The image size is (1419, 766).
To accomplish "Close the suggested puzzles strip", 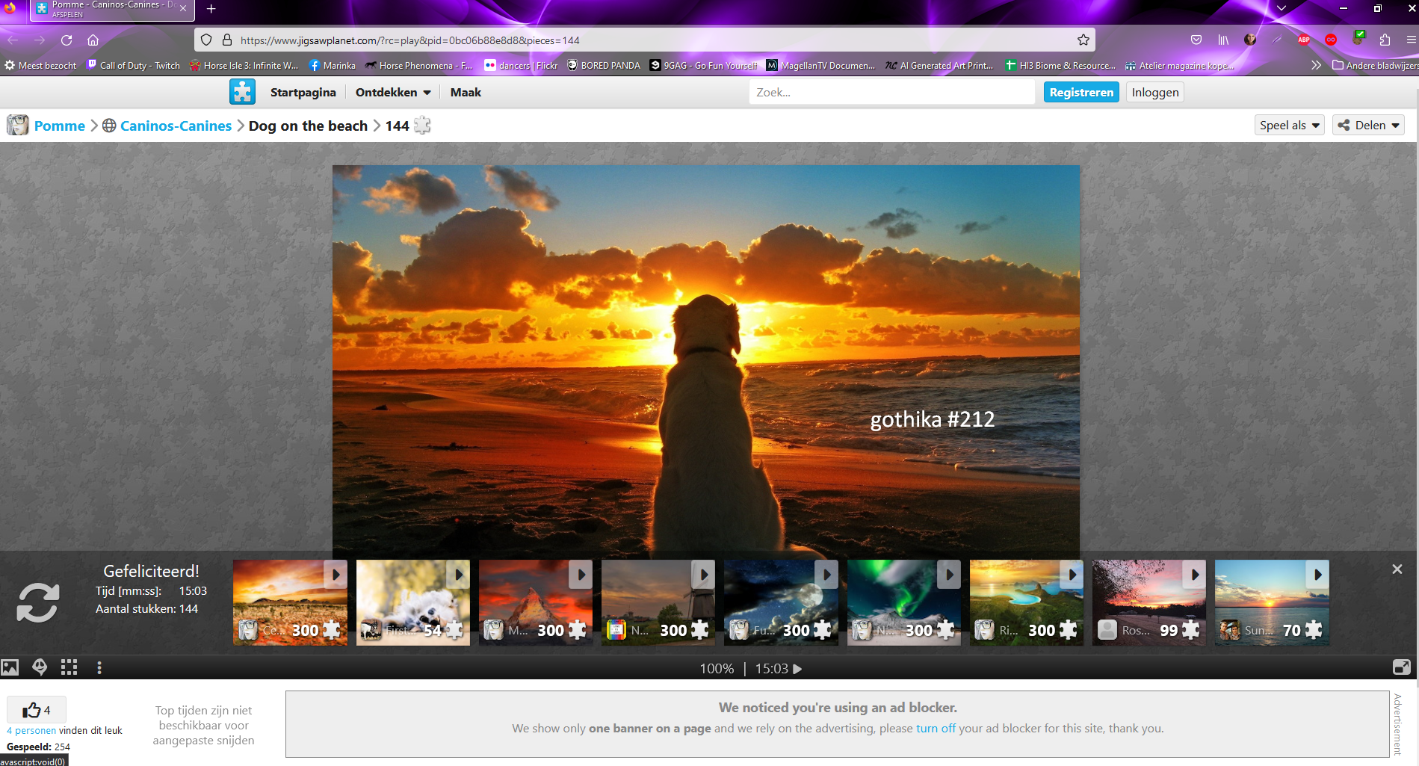I will click(1397, 569).
